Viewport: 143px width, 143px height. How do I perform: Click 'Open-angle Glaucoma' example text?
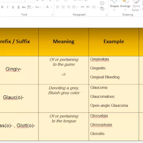109,105
